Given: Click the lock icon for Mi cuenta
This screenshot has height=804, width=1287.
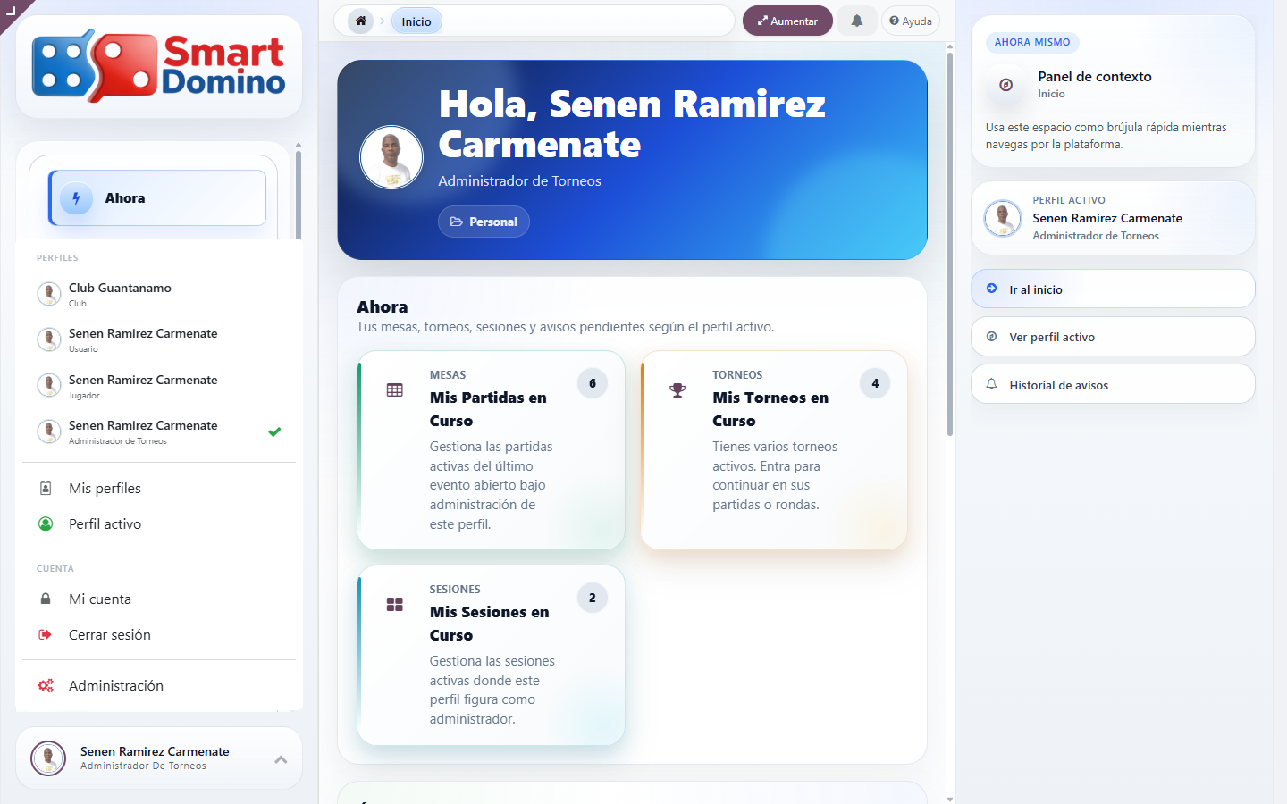Looking at the screenshot, I should [x=46, y=599].
